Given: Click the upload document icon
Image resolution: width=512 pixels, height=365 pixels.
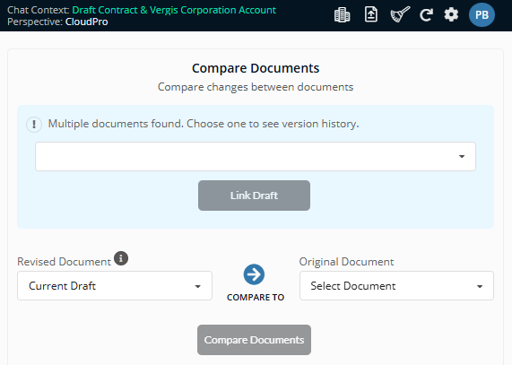Looking at the screenshot, I should (371, 14).
